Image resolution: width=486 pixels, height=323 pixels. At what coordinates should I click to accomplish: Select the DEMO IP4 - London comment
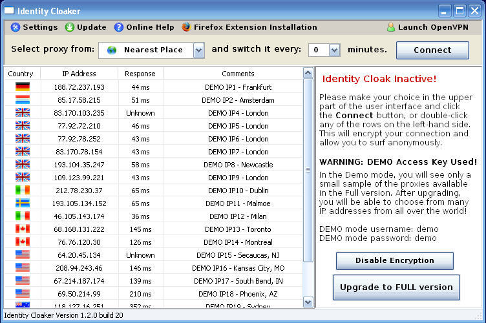coord(238,113)
